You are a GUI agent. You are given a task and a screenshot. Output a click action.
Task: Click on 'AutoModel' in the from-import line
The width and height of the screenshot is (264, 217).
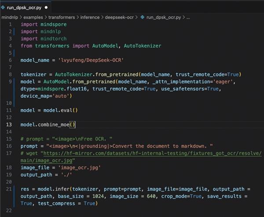click(105, 46)
